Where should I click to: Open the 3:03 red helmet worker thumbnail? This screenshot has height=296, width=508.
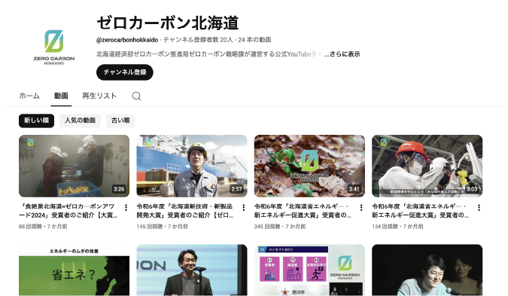(427, 166)
